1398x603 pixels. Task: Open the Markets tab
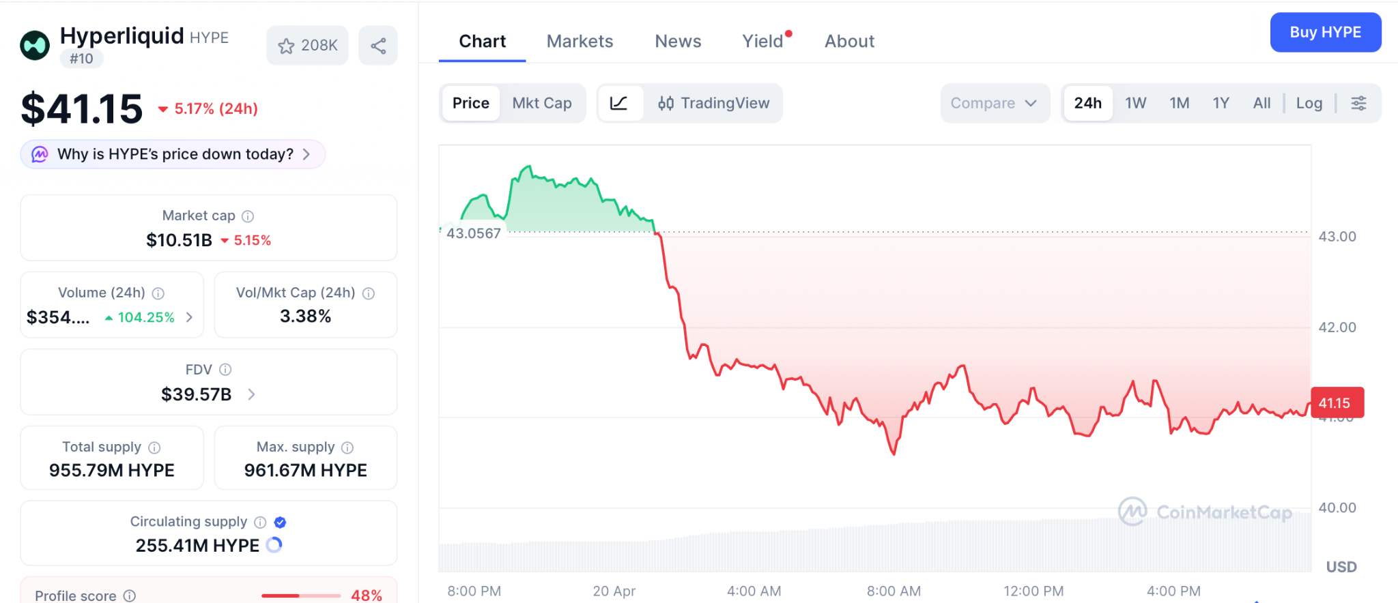[x=580, y=42]
